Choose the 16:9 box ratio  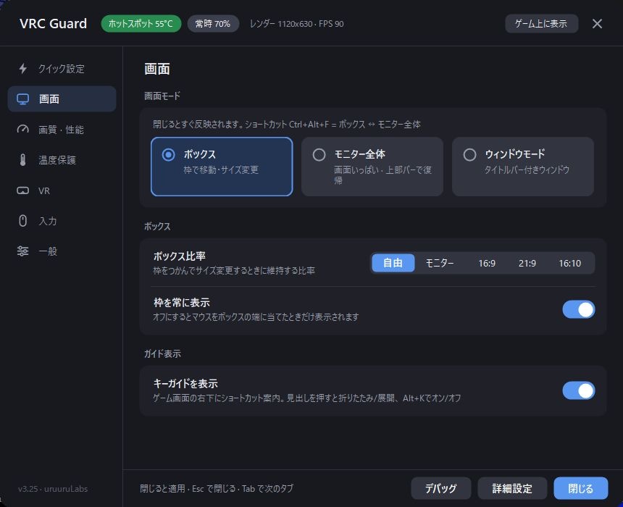tap(487, 263)
